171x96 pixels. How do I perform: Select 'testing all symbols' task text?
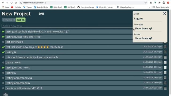pos(37,31)
